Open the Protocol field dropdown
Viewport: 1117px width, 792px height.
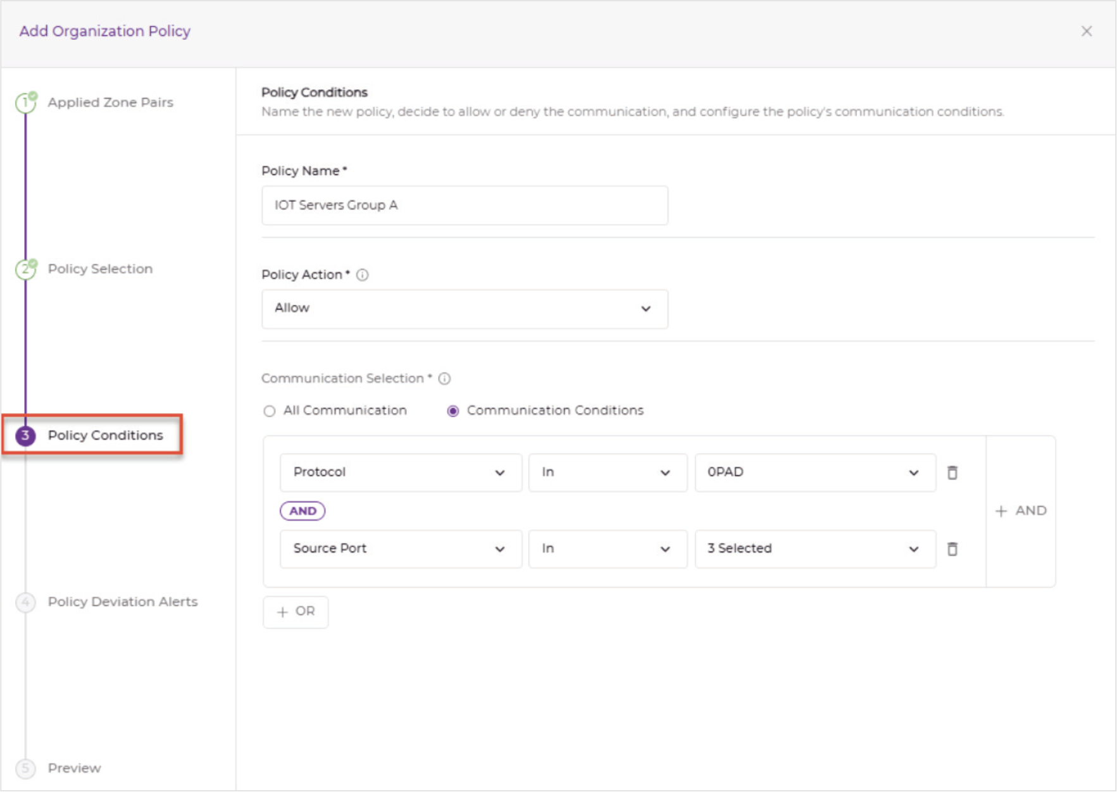401,473
